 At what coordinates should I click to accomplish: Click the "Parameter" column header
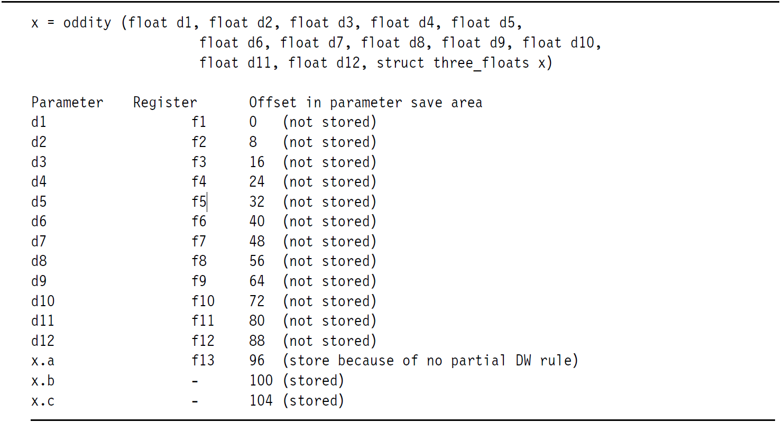coord(67,103)
